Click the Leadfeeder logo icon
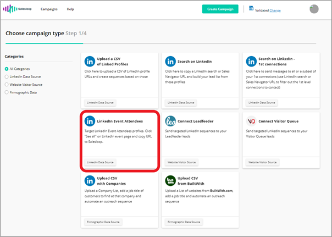332x237 pixels. tap(170, 121)
